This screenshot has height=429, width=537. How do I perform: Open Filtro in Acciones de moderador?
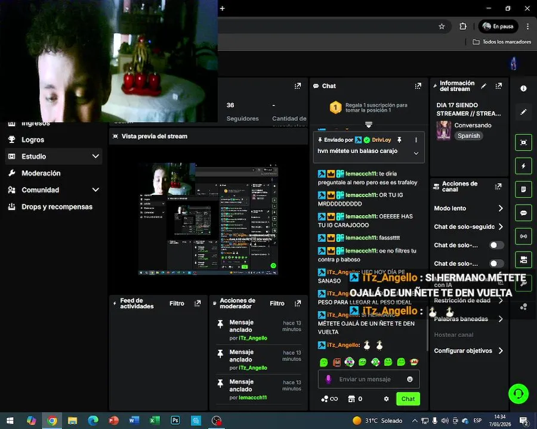[277, 303]
